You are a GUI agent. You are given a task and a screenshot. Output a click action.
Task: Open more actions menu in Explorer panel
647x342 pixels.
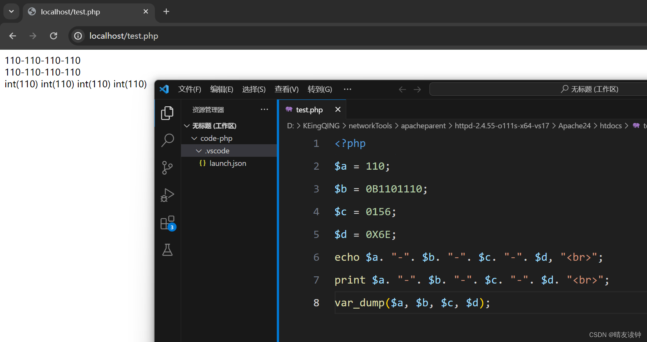[264, 109]
